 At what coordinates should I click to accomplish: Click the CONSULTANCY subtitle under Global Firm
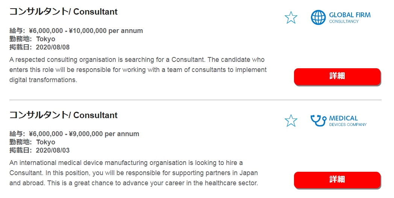pos(344,21)
